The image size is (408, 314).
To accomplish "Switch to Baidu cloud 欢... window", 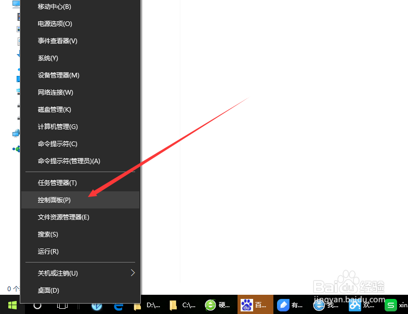I will click(362, 305).
